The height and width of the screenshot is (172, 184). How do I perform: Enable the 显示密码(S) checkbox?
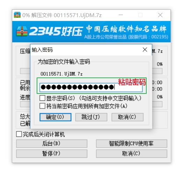tap(42, 98)
